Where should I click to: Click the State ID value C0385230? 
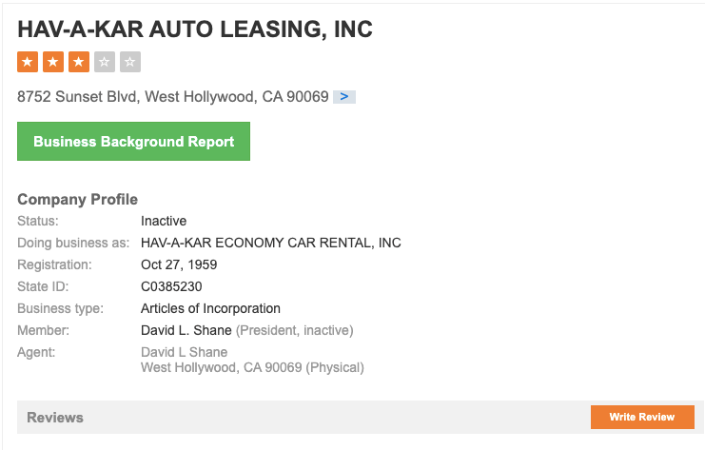click(x=171, y=286)
